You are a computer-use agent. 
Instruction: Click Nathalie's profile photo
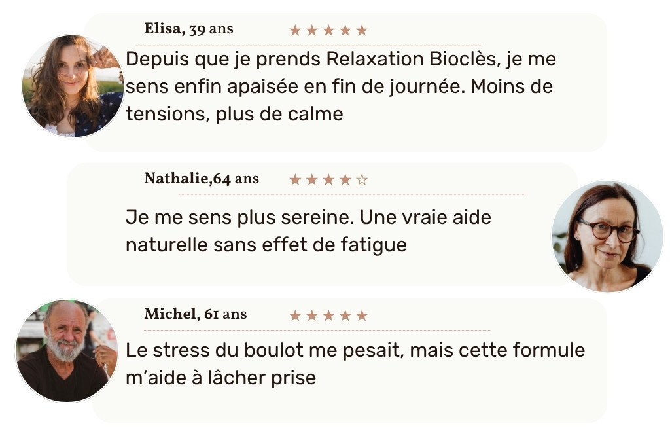tap(607, 236)
